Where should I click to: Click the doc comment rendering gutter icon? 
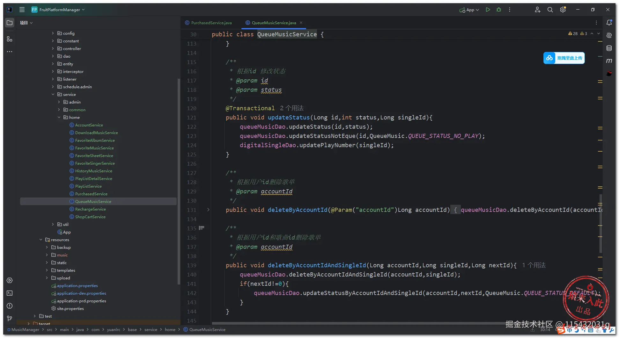click(x=202, y=228)
